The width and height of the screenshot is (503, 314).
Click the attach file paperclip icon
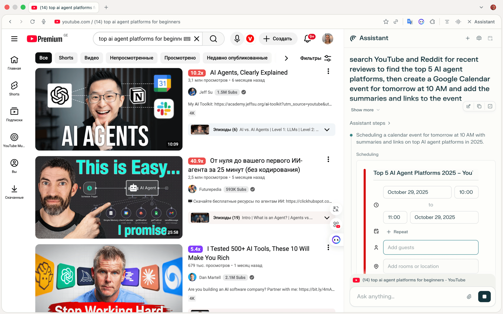click(469, 296)
